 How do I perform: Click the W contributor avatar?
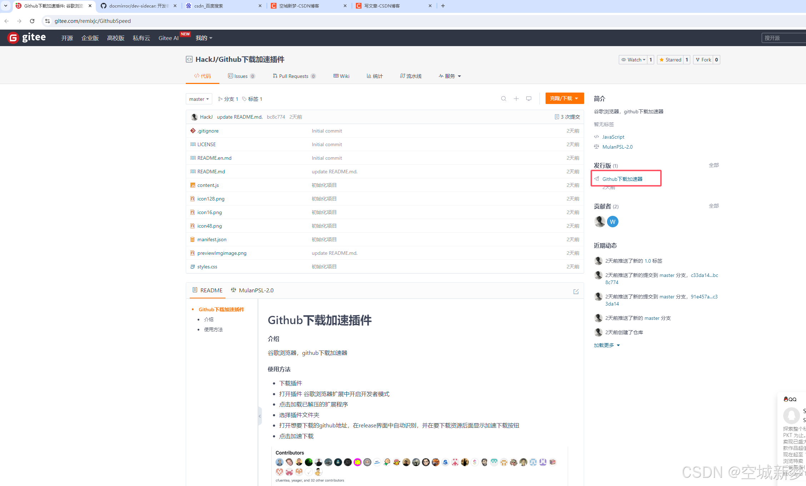click(x=612, y=222)
